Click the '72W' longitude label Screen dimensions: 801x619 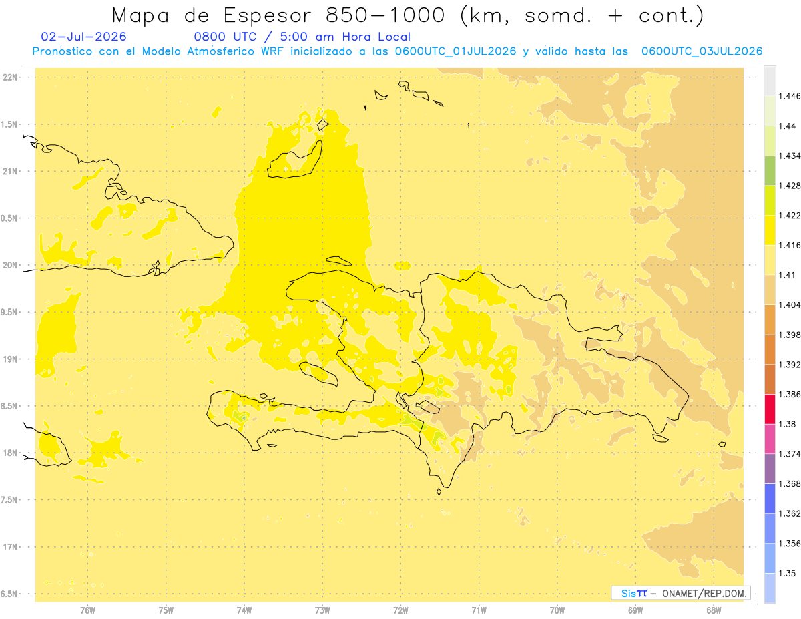tap(400, 610)
